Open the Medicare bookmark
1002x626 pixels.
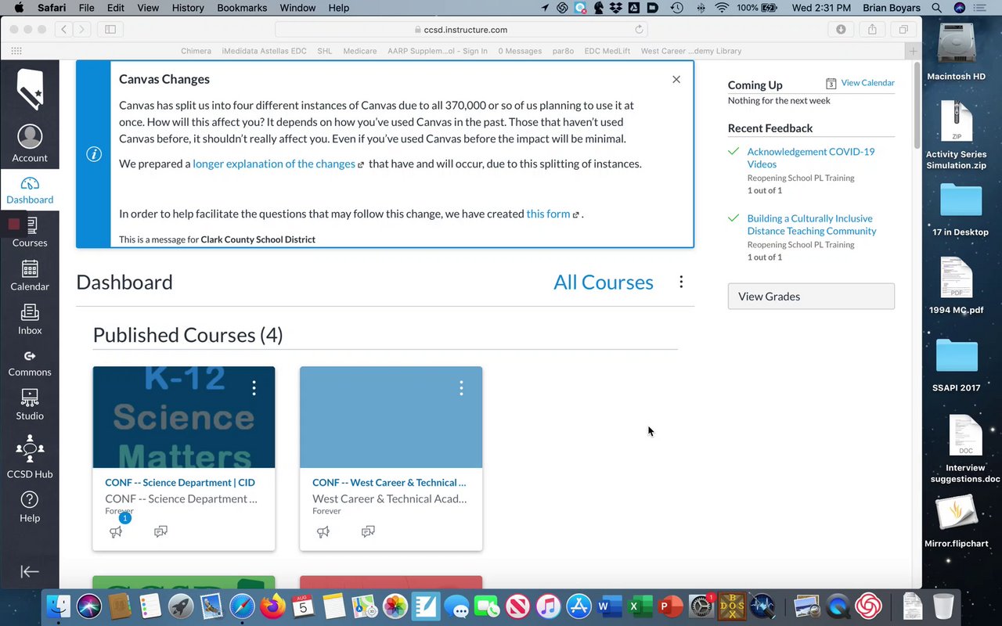click(x=360, y=51)
